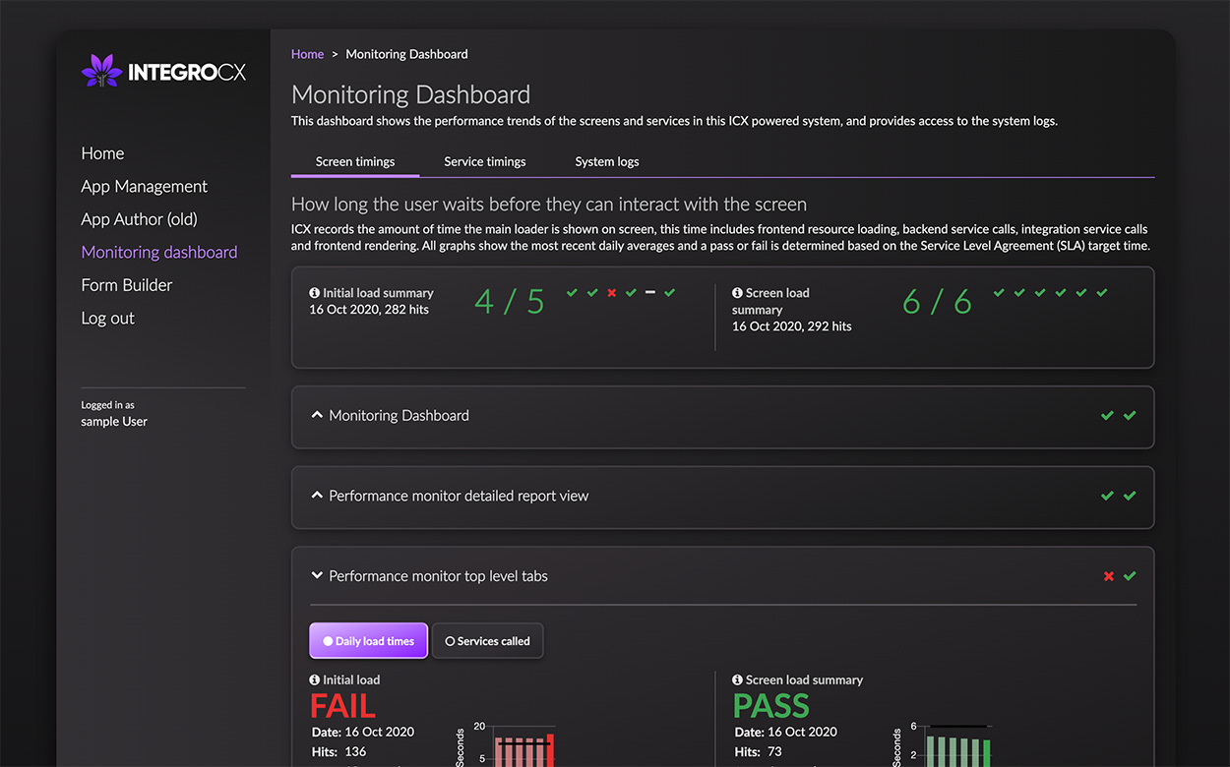Select Monitoring dashboard in the sidebar
1230x767 pixels.
point(159,253)
